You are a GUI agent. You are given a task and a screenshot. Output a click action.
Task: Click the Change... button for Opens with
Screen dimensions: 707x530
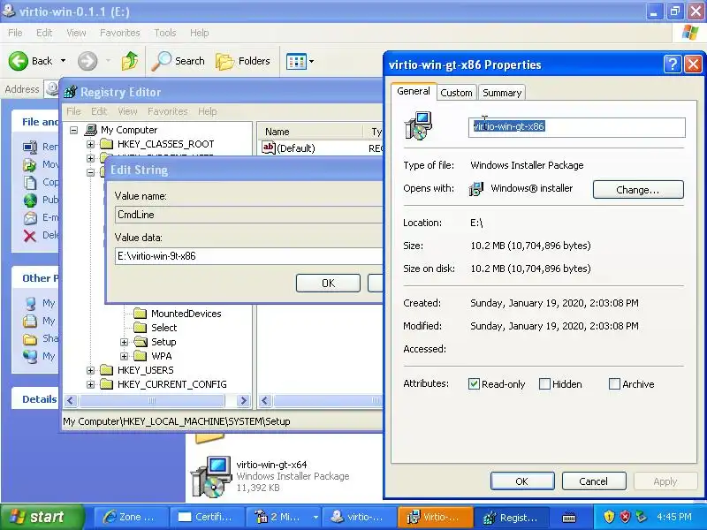point(638,190)
